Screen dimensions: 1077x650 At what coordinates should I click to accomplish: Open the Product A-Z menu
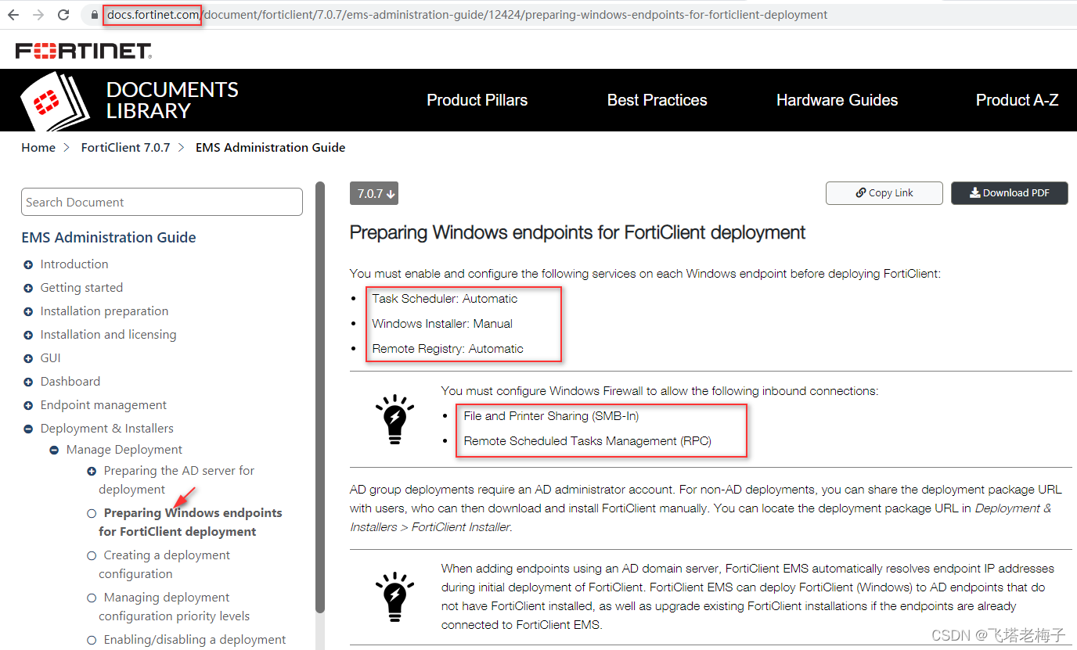(1017, 100)
